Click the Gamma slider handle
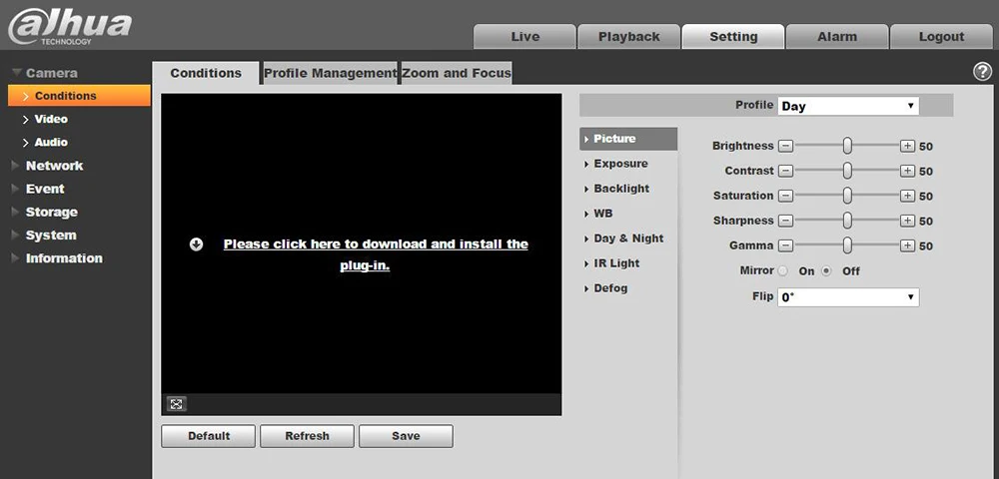 [x=847, y=244]
